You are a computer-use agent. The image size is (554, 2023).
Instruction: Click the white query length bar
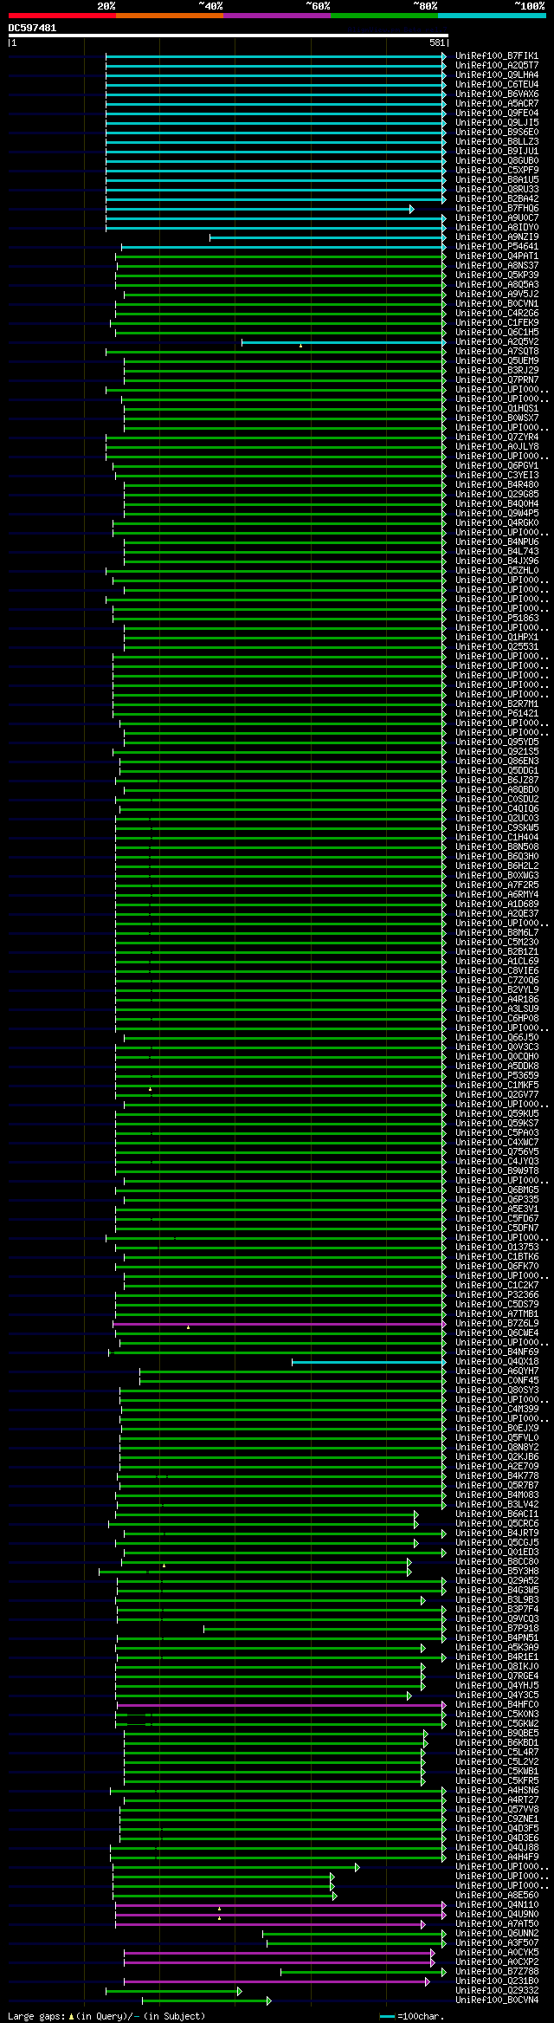pos(228,36)
